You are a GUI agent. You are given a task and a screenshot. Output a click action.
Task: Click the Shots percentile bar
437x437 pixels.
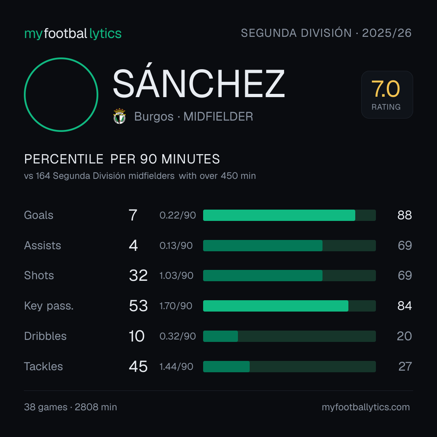click(289, 276)
